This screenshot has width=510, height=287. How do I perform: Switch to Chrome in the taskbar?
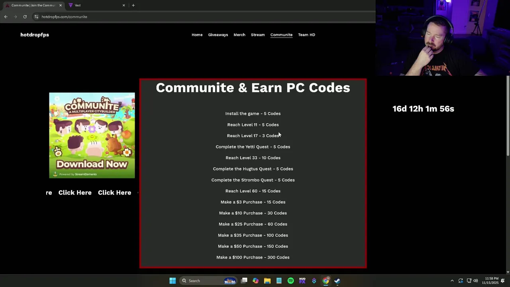point(326,281)
